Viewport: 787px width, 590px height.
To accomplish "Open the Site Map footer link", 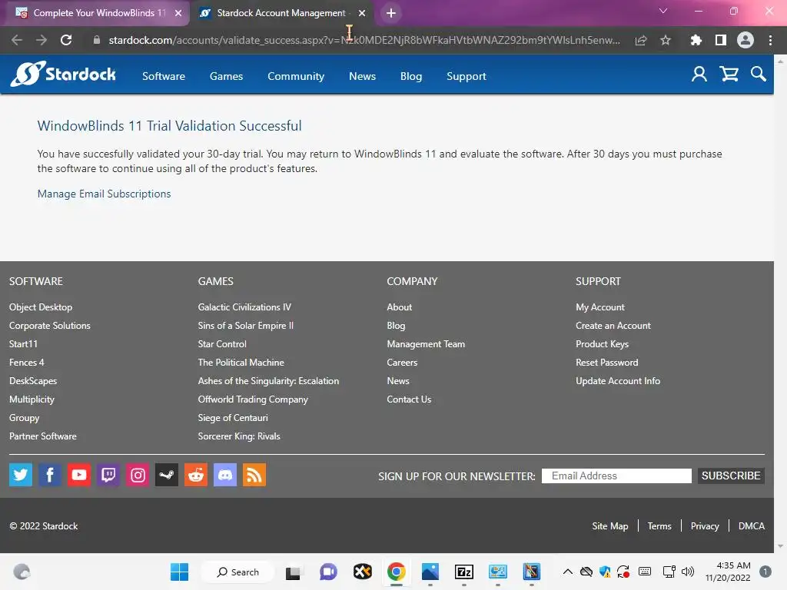I will pos(609,525).
